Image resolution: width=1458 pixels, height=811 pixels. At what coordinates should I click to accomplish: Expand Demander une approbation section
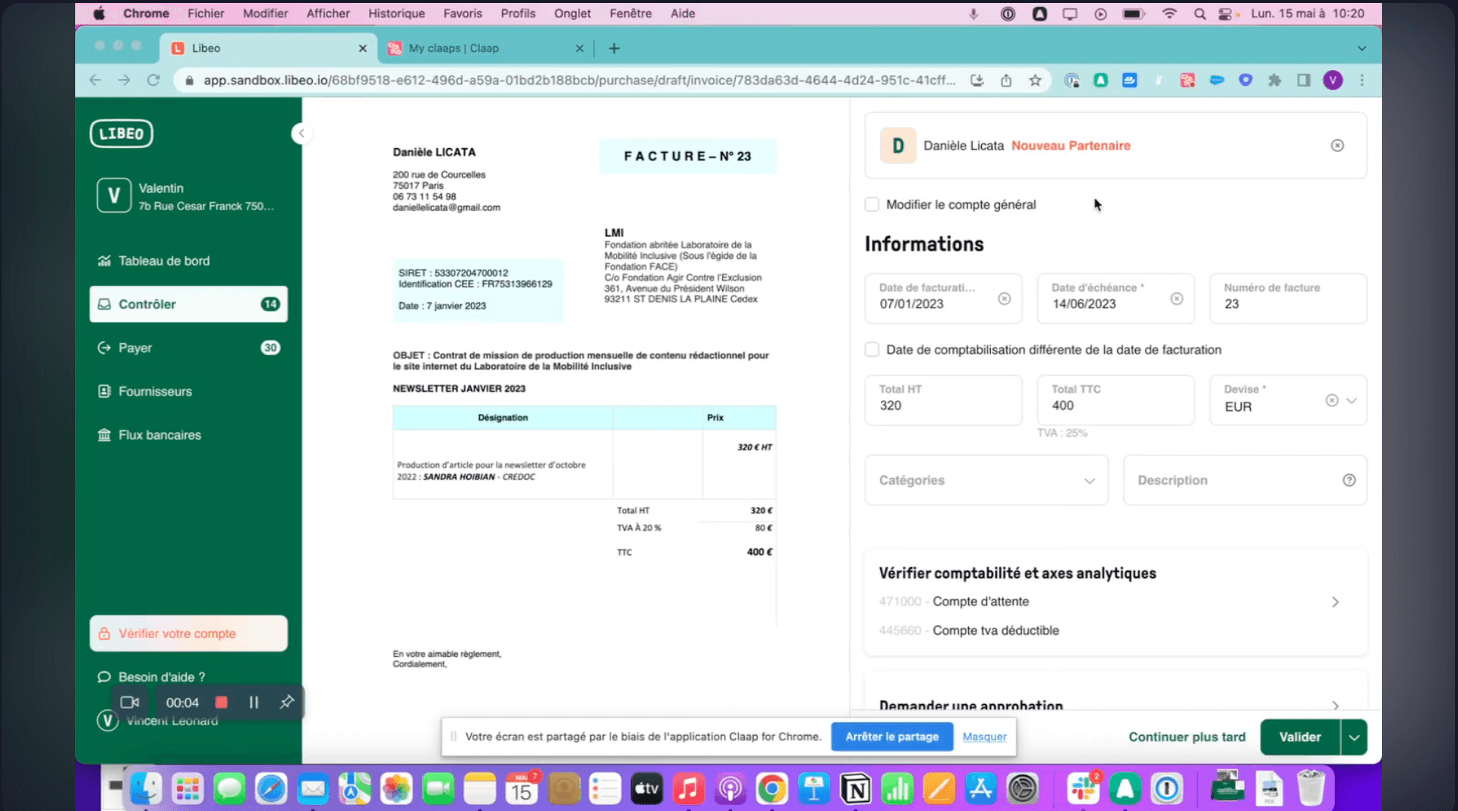(1335, 705)
